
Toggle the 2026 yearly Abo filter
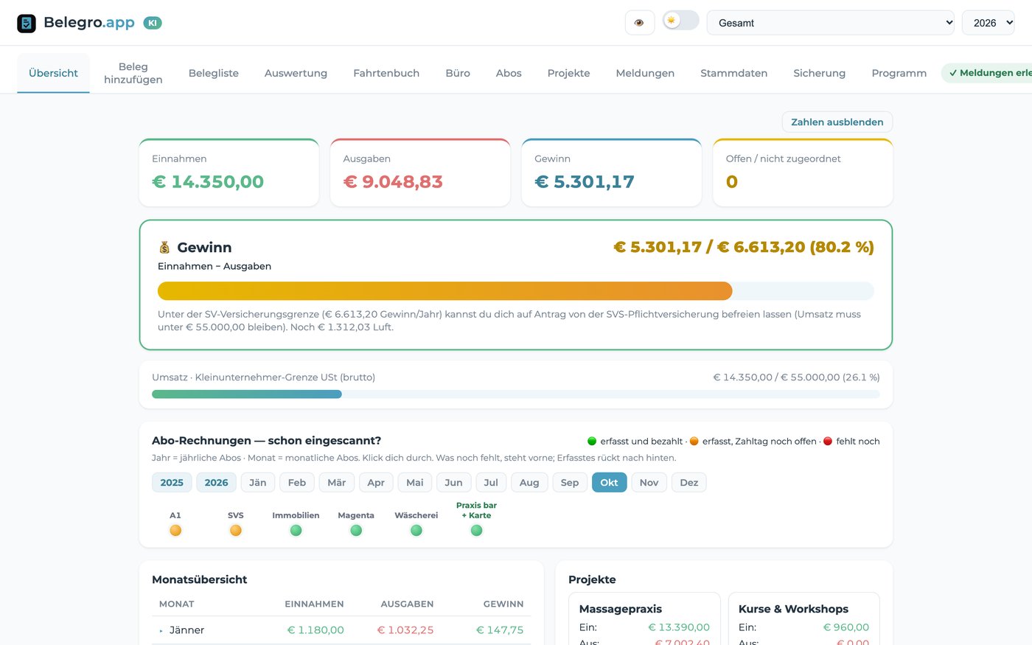216,482
